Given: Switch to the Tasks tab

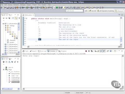Looking at the screenshot, I should 26,51.
